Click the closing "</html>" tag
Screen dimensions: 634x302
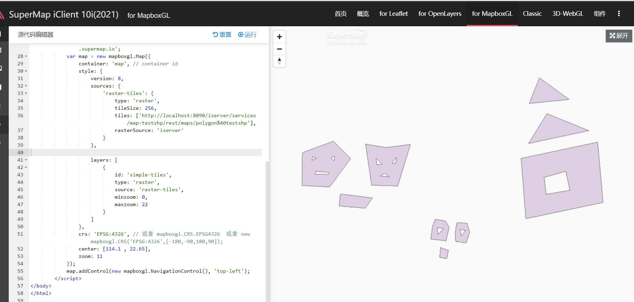(41, 293)
